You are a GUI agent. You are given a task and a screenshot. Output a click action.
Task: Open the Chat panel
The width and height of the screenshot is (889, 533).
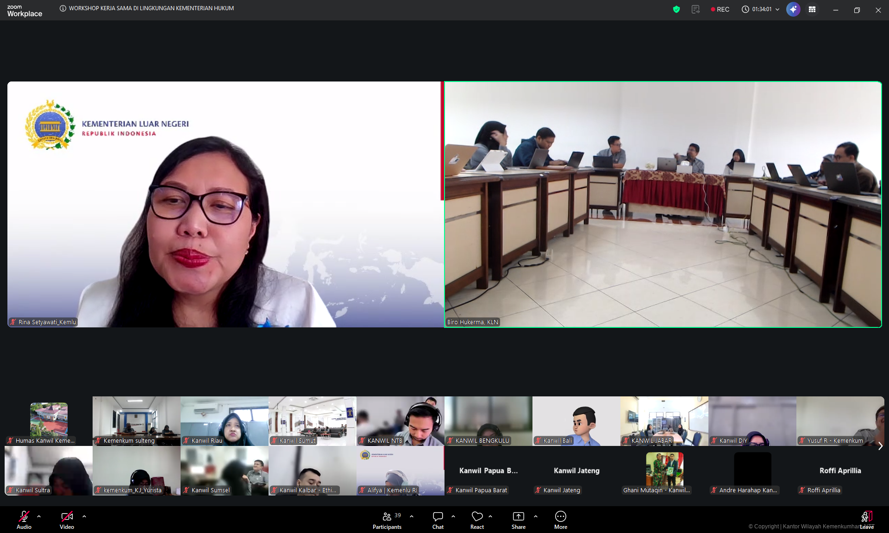437,519
